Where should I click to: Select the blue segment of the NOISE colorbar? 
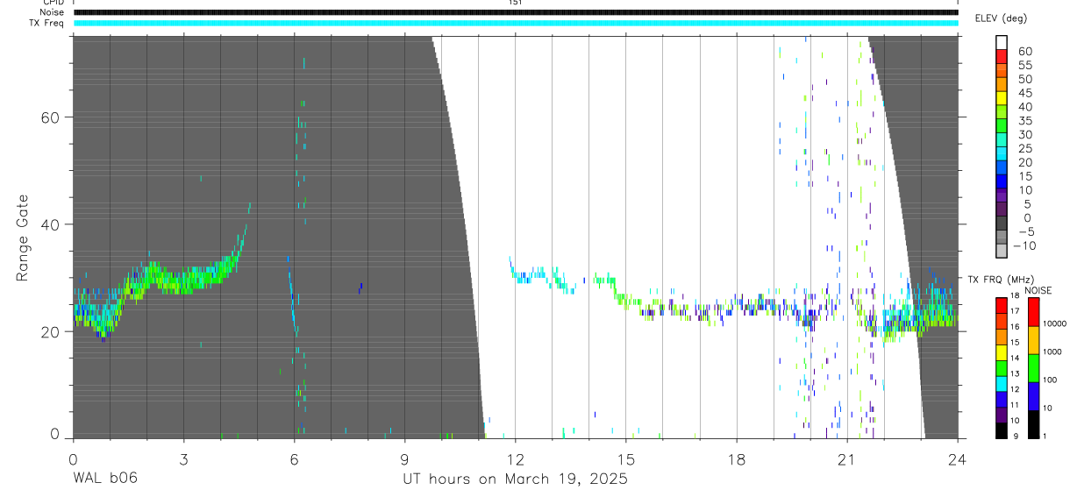click(1034, 396)
